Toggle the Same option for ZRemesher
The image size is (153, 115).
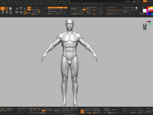(x=84, y=8)
